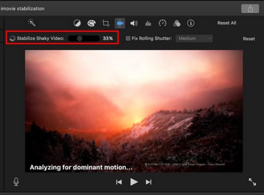Show clip information
This screenshot has width=264, height=195.
(x=191, y=23)
